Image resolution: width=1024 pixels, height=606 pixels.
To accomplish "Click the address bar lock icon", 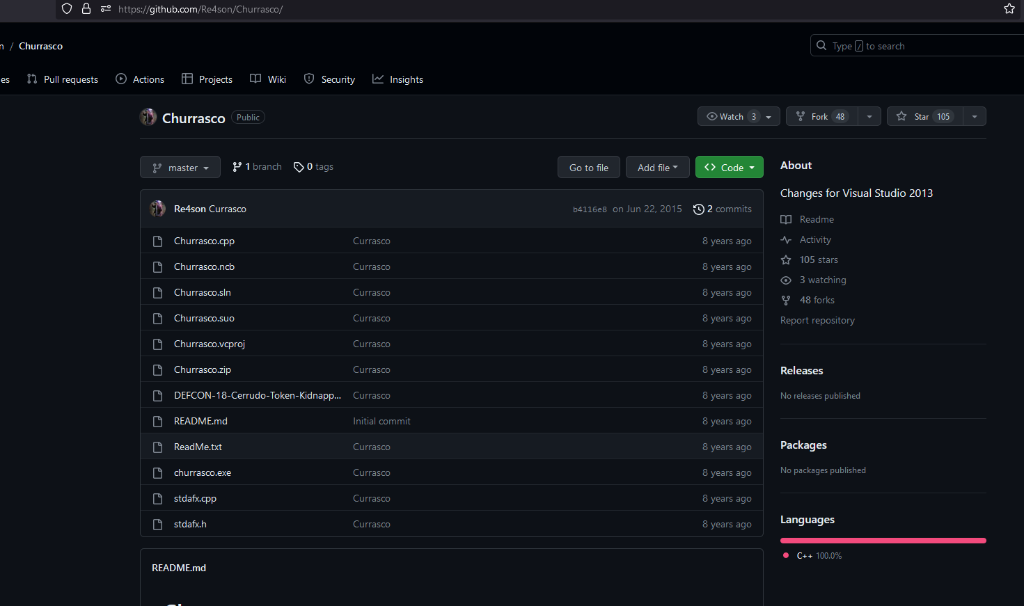I will pyautogui.click(x=86, y=9).
